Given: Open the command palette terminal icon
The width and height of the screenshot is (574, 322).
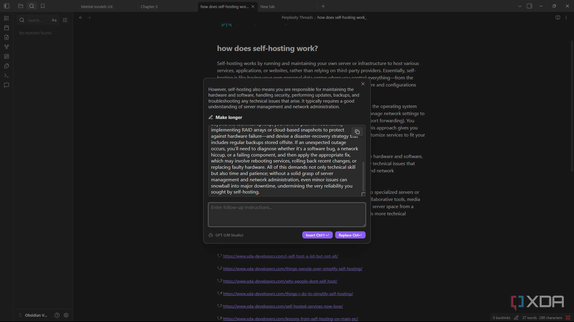Looking at the screenshot, I should tap(7, 75).
